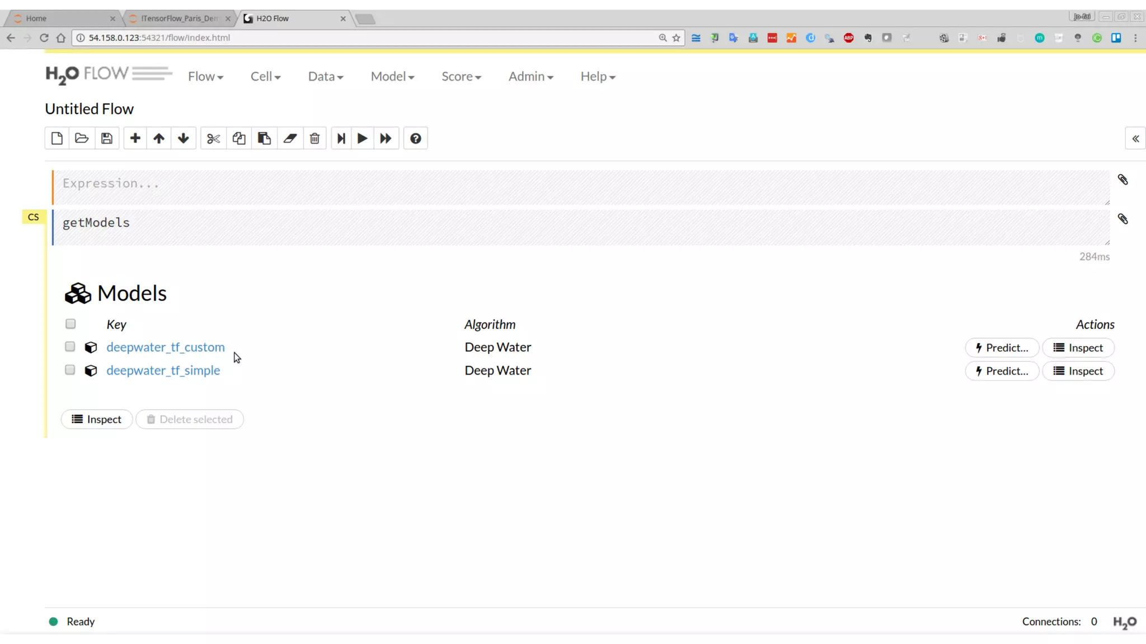This screenshot has width=1146, height=644.
Task: Check the deepwater_tf_simple model checkbox
Action: pos(70,370)
